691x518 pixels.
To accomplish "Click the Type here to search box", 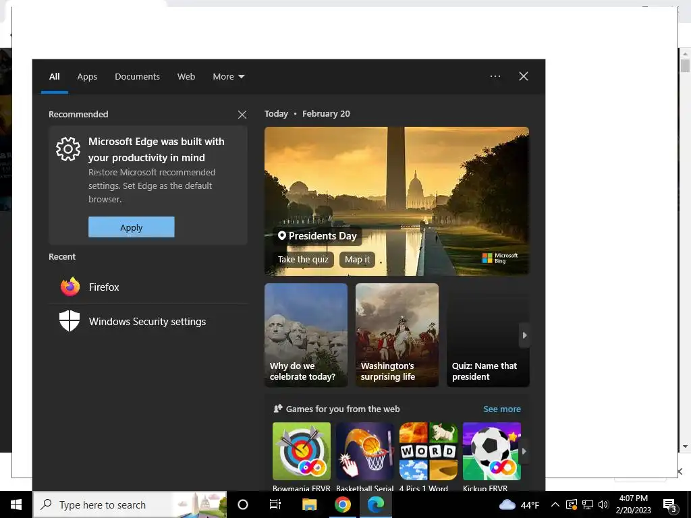I will click(130, 505).
